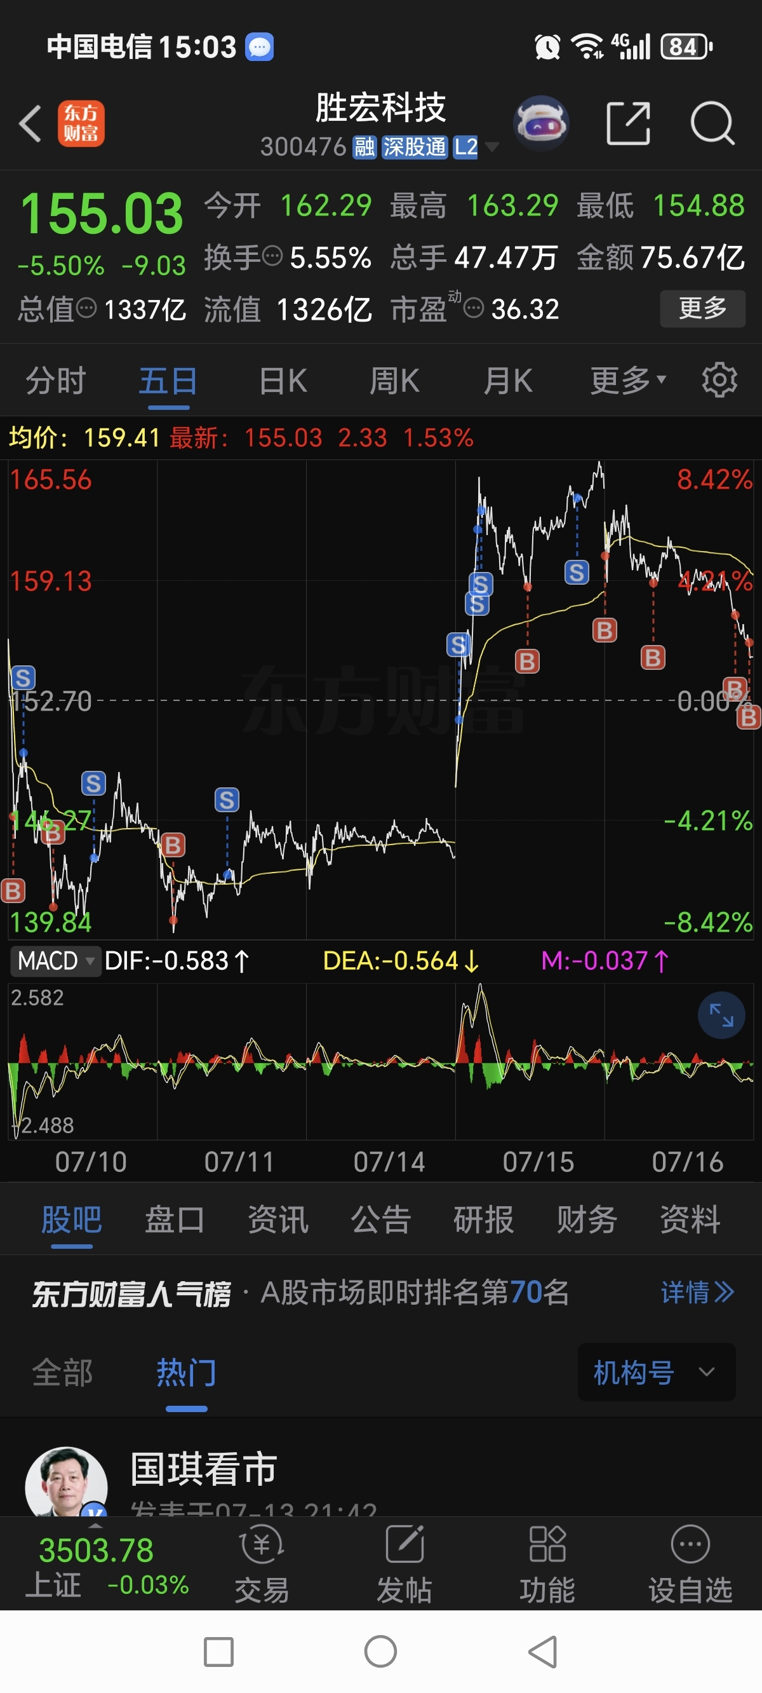The image size is (762, 1693).
Task: Expand chart to fullscreen
Action: 721,1016
